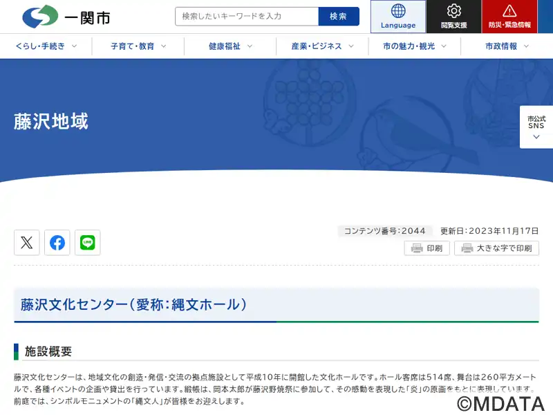Expand chevron beside 産業・ビジネス

tap(351, 46)
